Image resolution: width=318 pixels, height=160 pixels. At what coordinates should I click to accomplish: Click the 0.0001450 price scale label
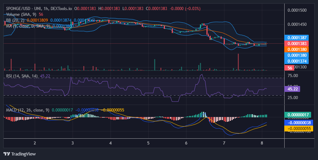(297, 24)
